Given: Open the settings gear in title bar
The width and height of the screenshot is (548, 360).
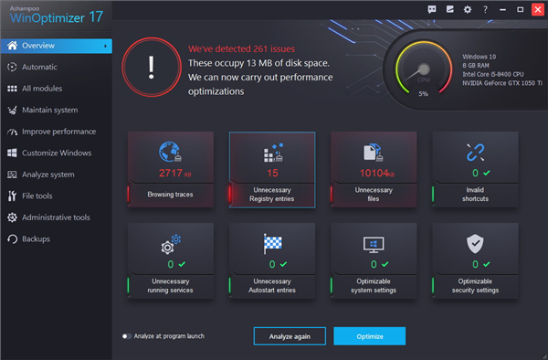Looking at the screenshot, I should click(x=468, y=9).
